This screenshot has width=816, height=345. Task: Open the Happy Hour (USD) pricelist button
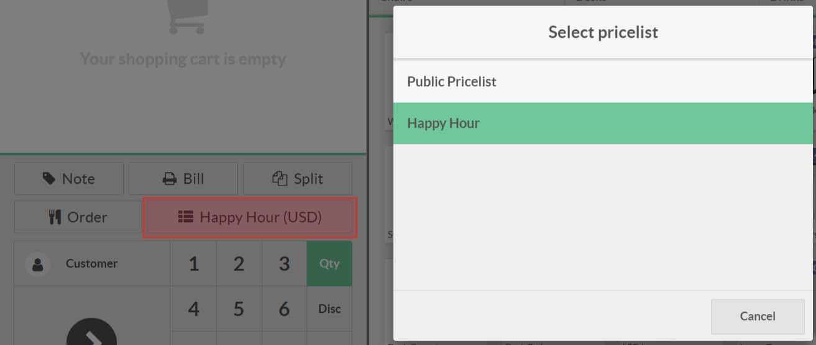[250, 217]
